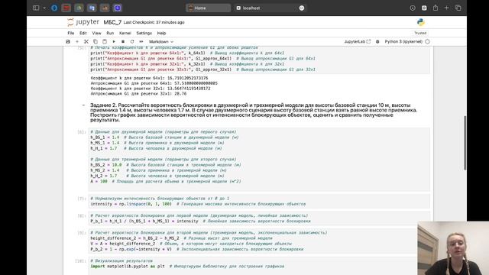Viewport: 489px width, 275px height.
Task: Switch to the localhost browser tab
Action: point(266,8)
